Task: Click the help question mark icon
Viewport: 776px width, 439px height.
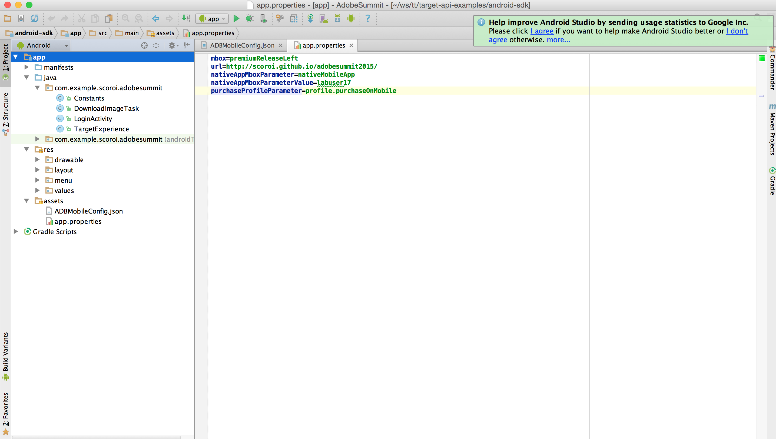Action: click(367, 19)
